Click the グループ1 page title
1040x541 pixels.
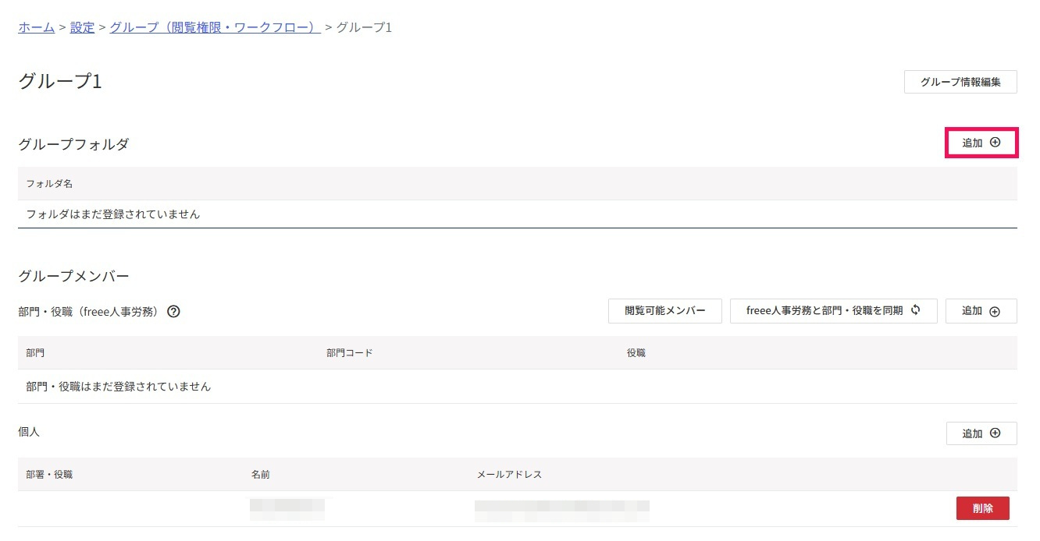[60, 81]
